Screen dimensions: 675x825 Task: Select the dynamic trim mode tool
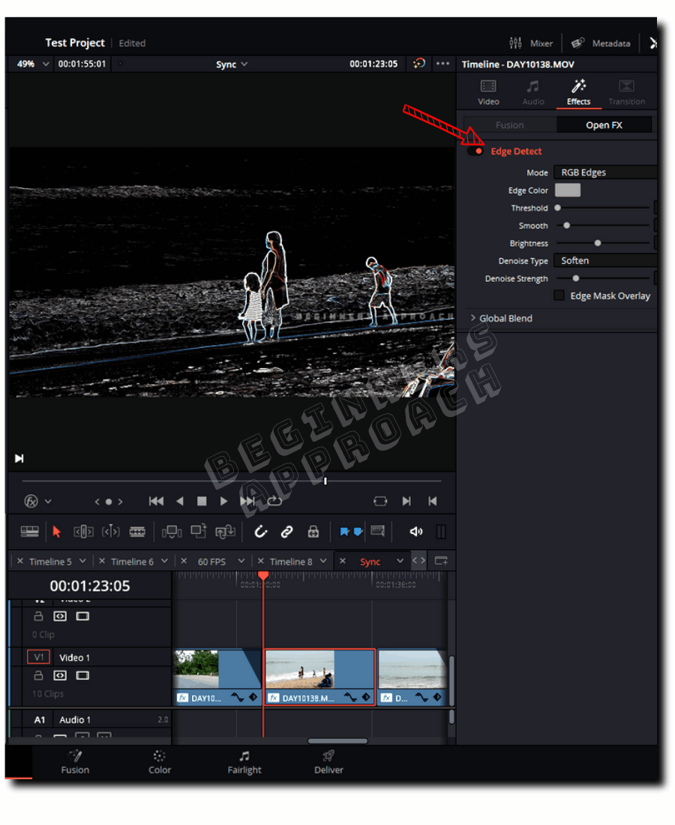point(110,532)
